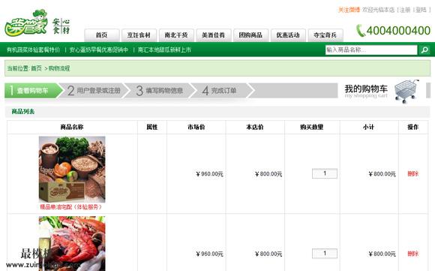Viewport: 435px width, 271px height.
Task: Click the 注册 link at top
Action: [405, 10]
